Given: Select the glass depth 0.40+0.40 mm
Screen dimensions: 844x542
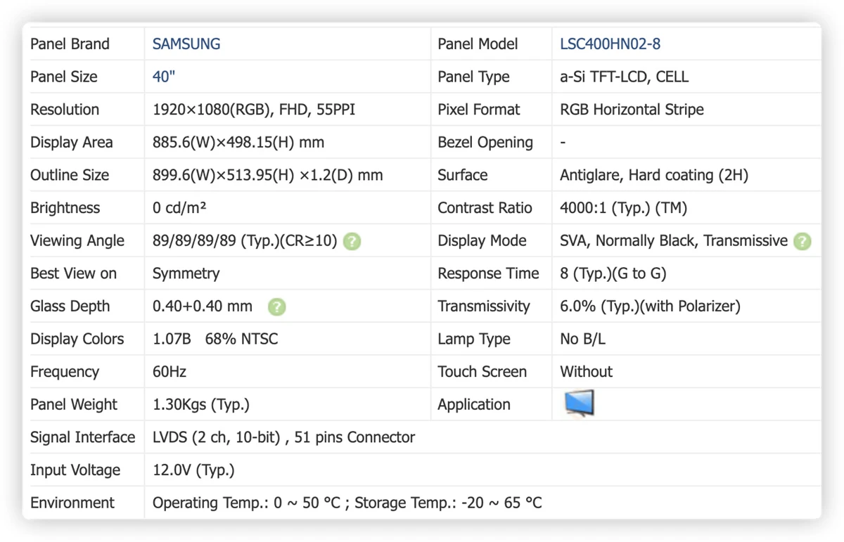Looking at the screenshot, I should pyautogui.click(x=203, y=307).
